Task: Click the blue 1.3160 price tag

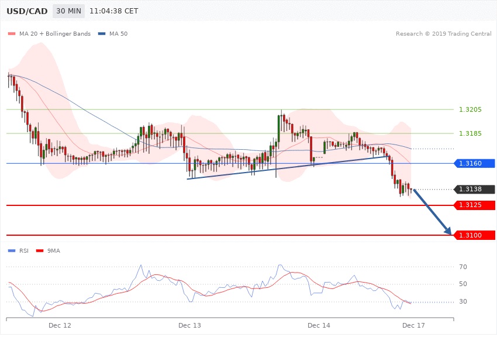Action: point(475,163)
